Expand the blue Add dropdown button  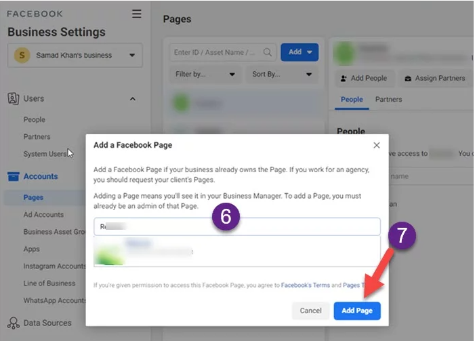[x=300, y=52]
